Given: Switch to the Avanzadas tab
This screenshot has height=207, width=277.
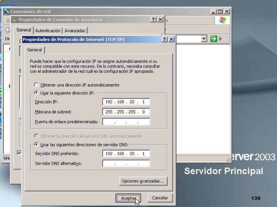Looking at the screenshot, I should [x=75, y=31].
